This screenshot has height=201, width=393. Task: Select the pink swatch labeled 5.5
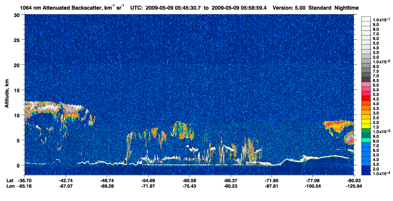tap(366, 89)
